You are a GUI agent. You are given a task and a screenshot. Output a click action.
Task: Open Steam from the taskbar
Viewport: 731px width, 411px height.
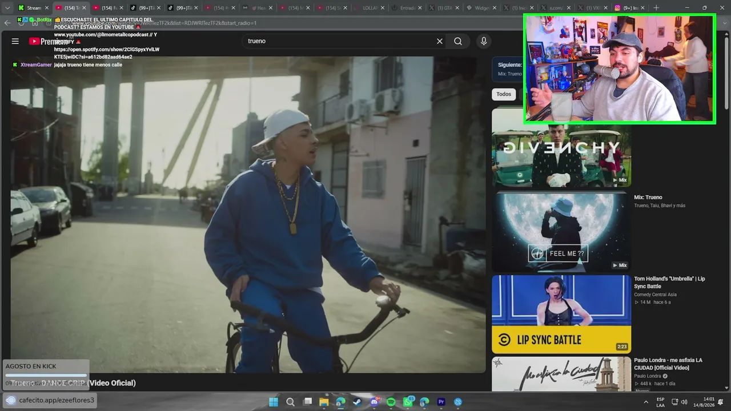point(357,402)
